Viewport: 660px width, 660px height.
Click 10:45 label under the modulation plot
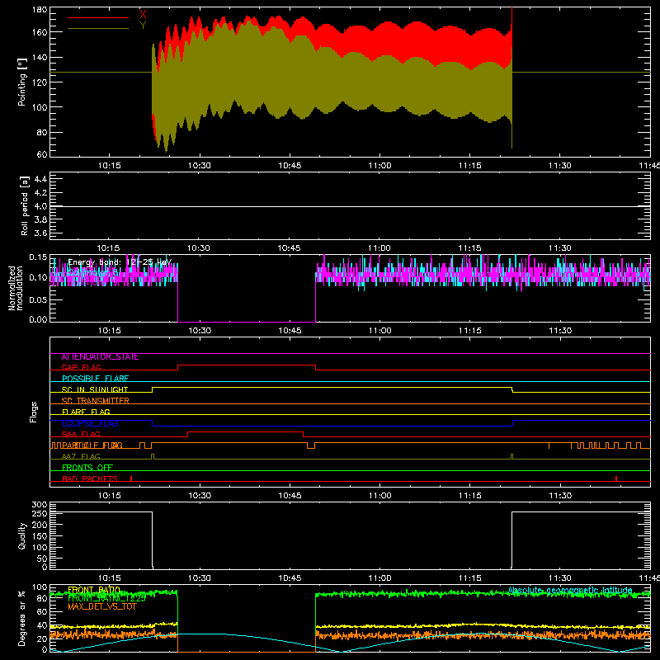coord(290,331)
